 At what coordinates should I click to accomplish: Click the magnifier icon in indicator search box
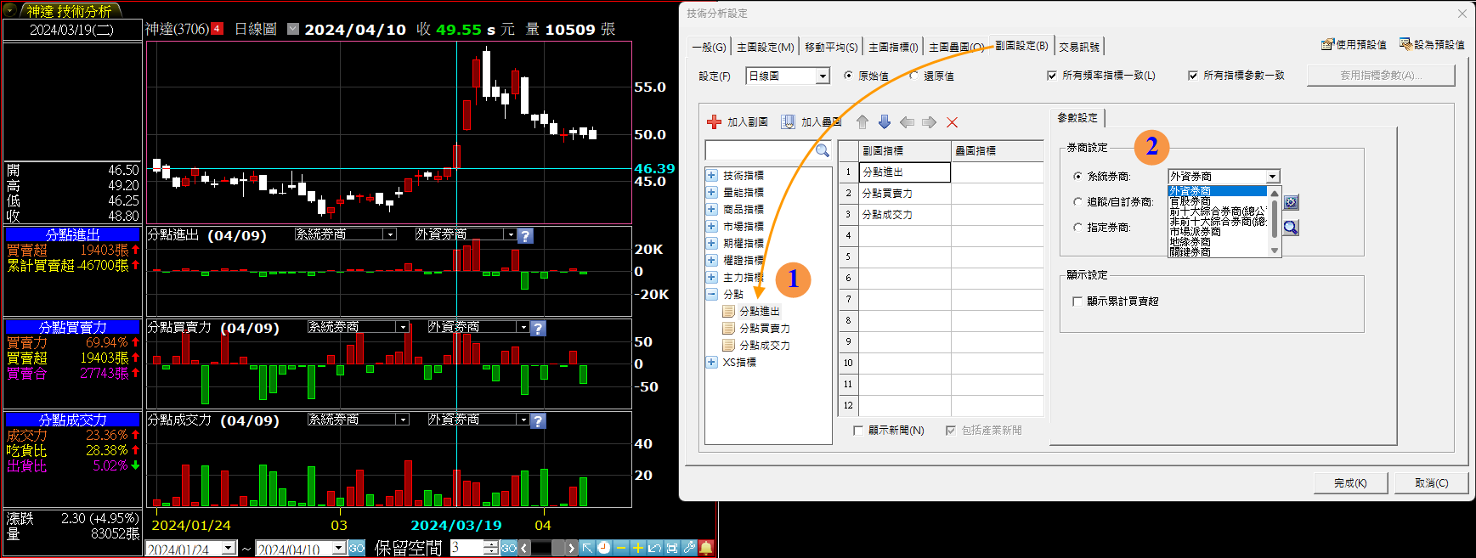(822, 150)
